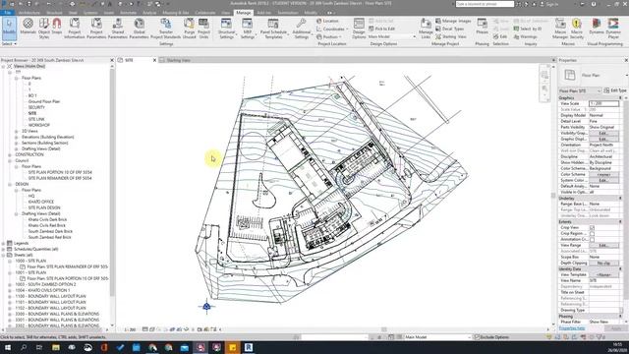The image size is (629, 354).
Task: Click View Range Edit button
Action: pos(603,245)
